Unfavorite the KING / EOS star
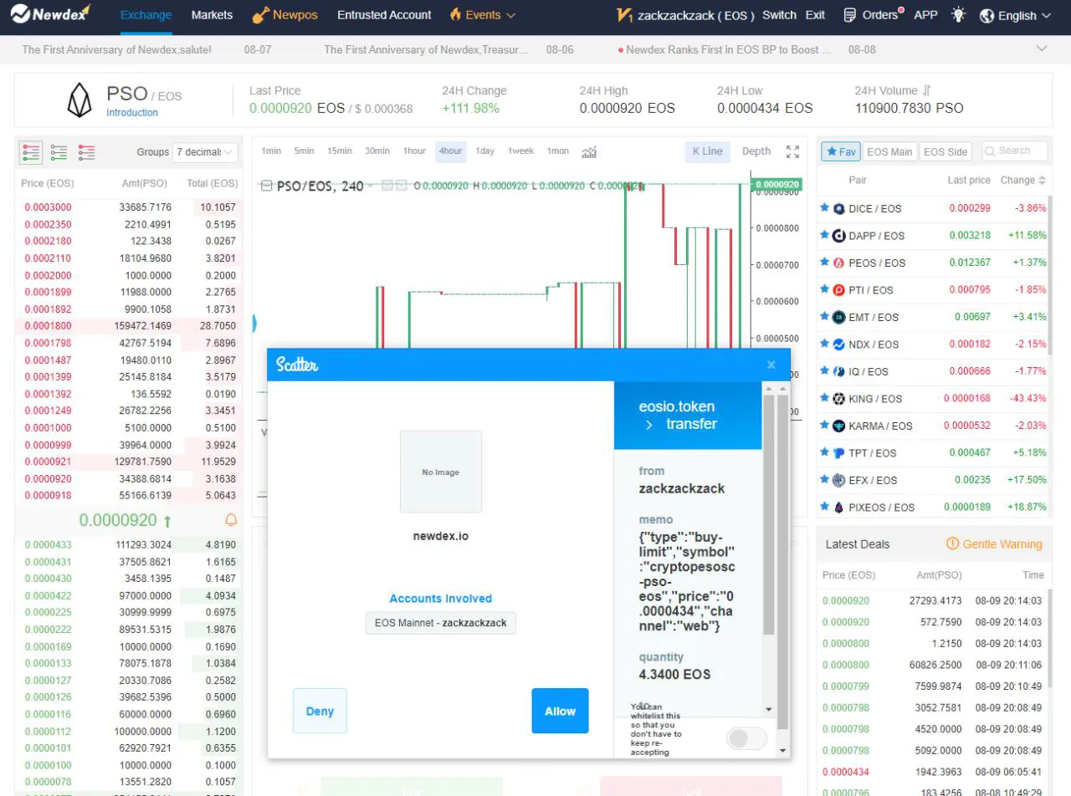 (824, 398)
